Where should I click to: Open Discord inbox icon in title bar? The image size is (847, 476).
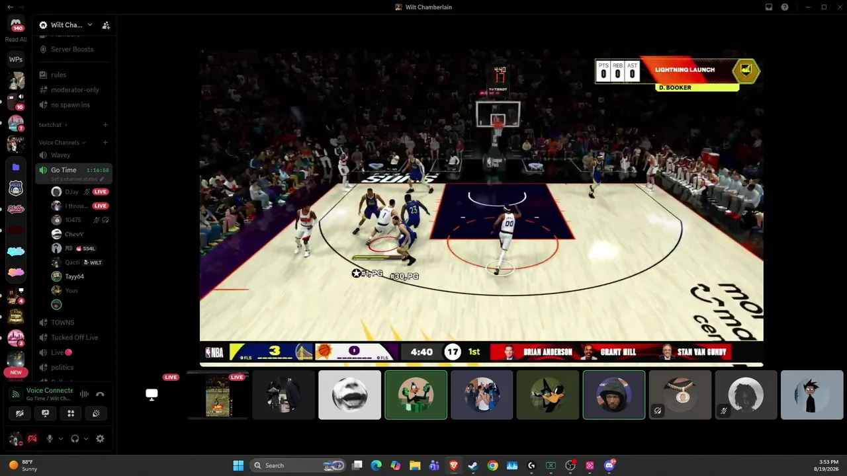pyautogui.click(x=769, y=7)
